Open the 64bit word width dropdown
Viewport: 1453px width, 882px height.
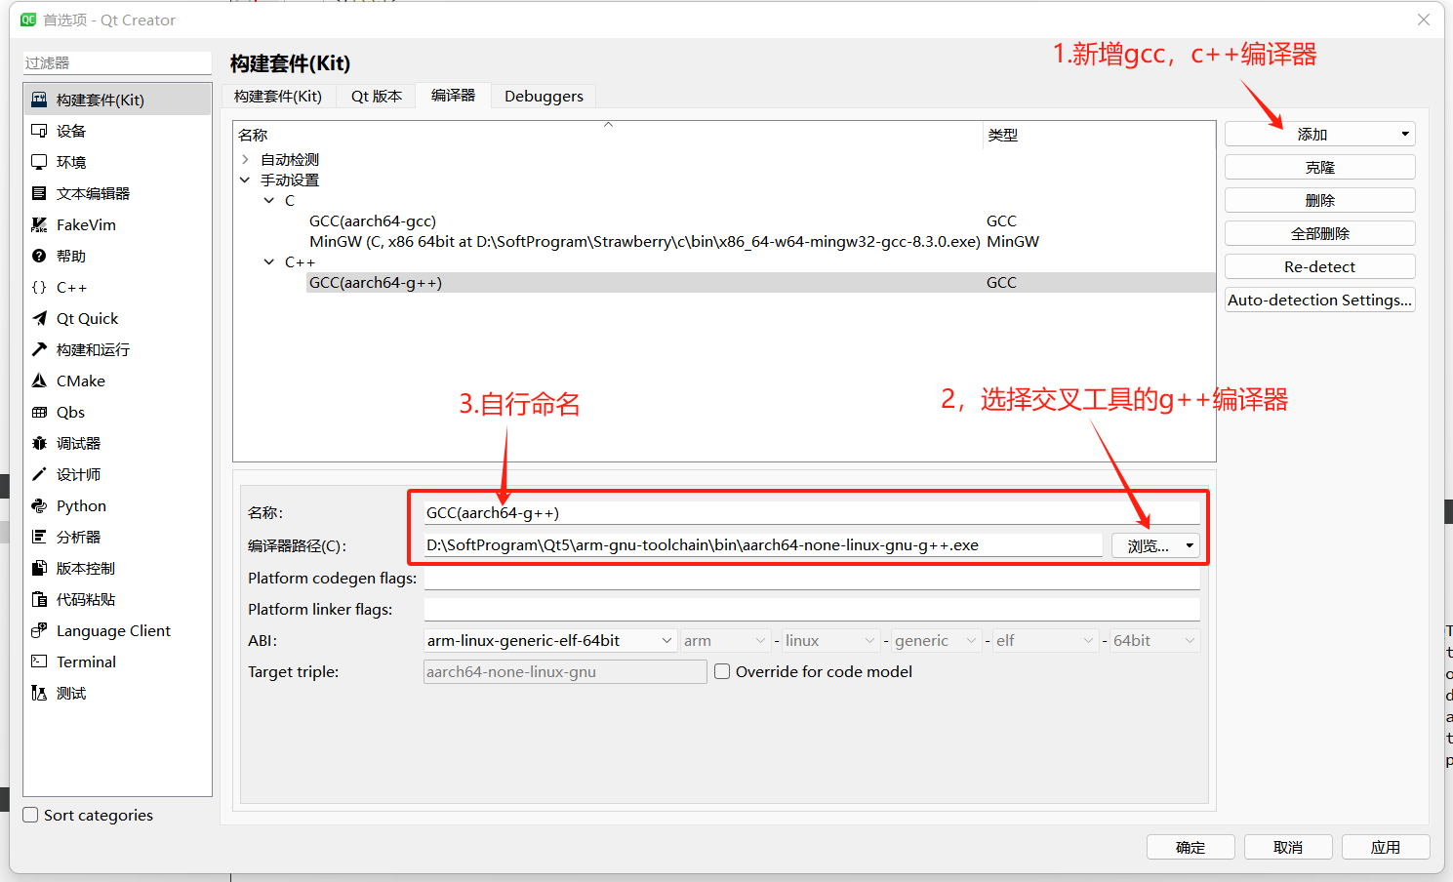point(1155,640)
